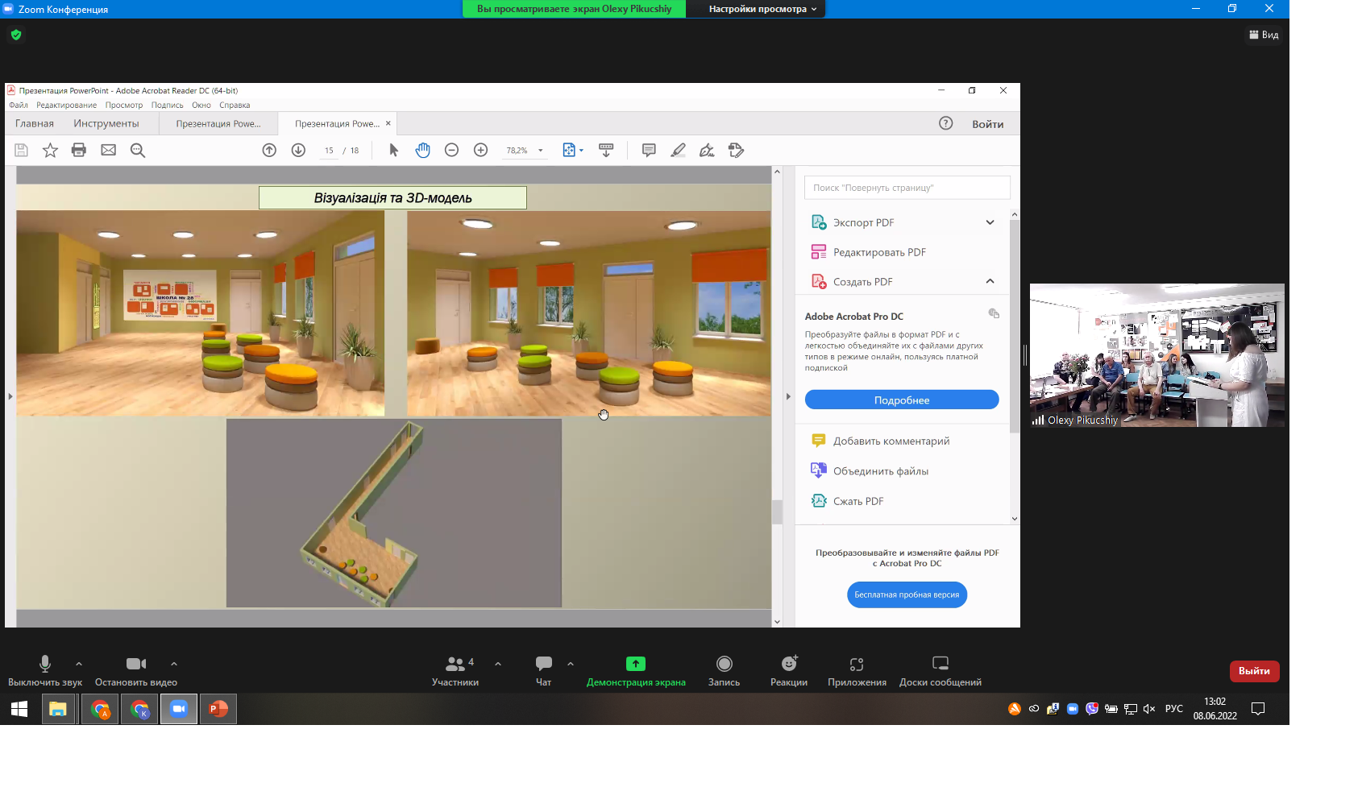
Task: Open Справка menu
Action: pyautogui.click(x=235, y=105)
